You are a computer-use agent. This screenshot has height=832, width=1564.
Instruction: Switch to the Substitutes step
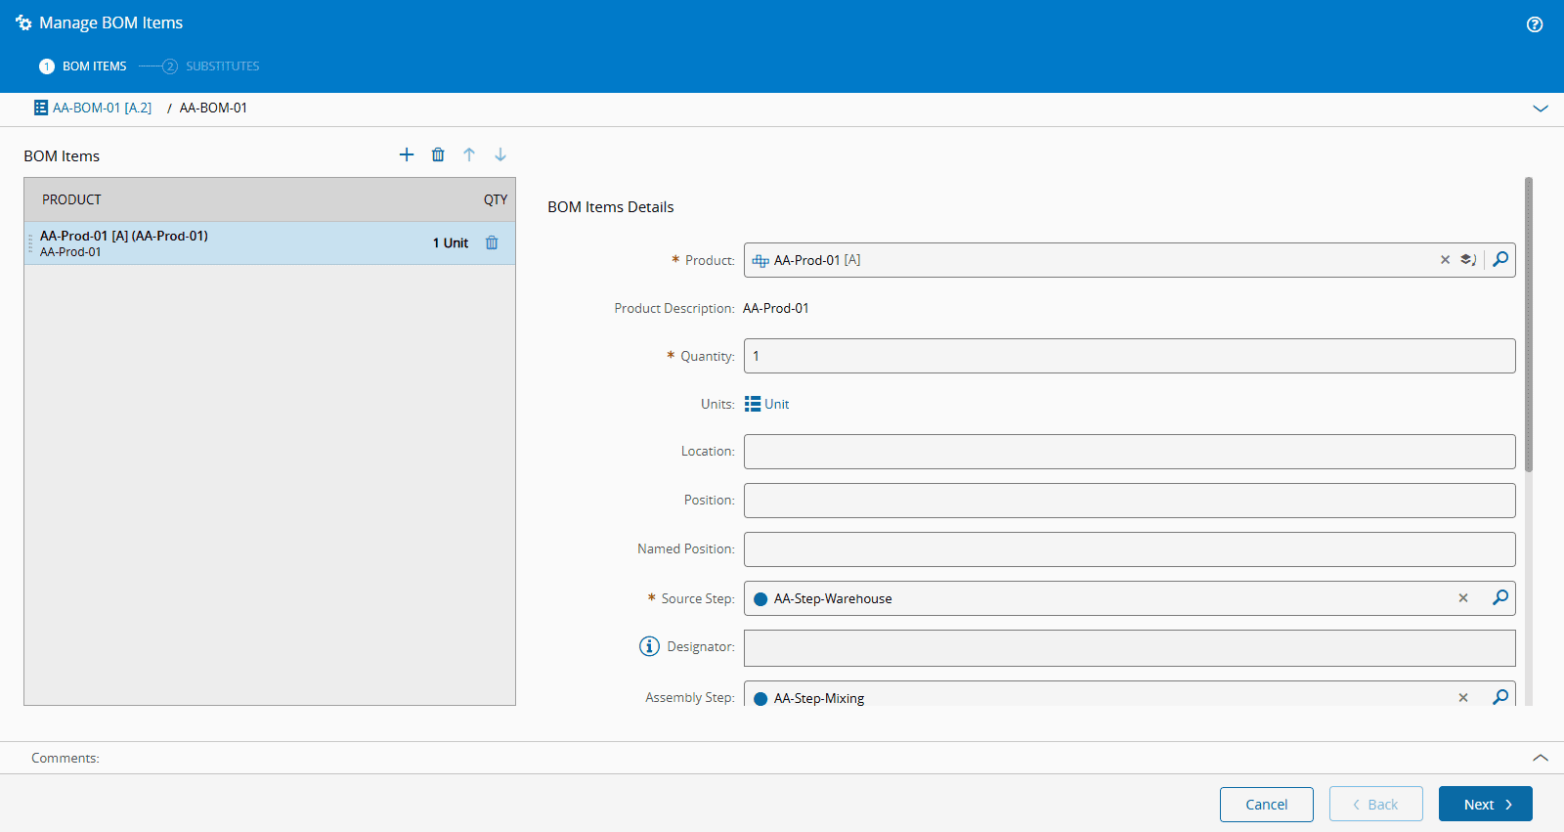point(222,66)
